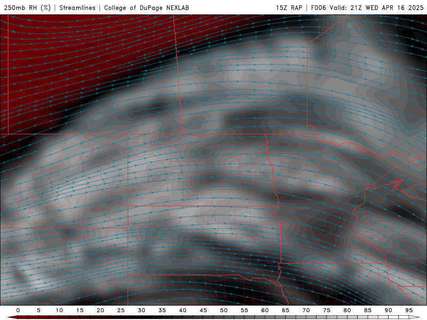Screen dimensions: 427x320
Task: Click the dark red end of the colorbar
Action: pos(14,317)
